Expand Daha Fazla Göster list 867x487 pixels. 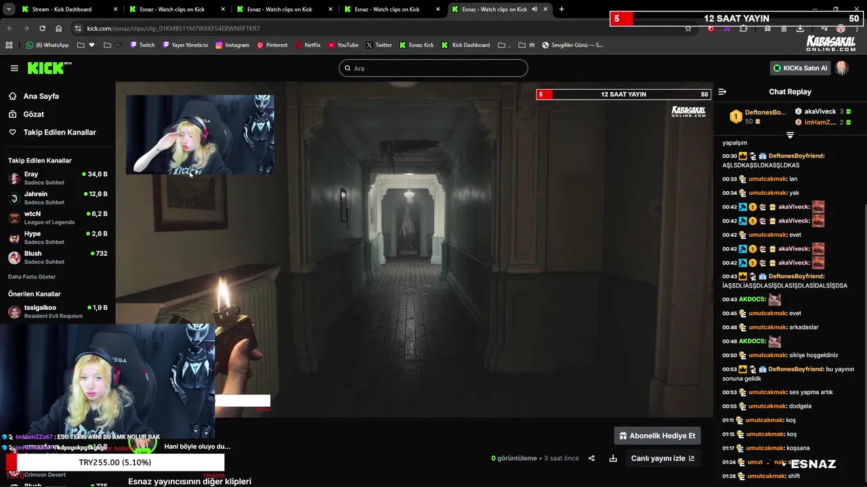[x=32, y=277]
